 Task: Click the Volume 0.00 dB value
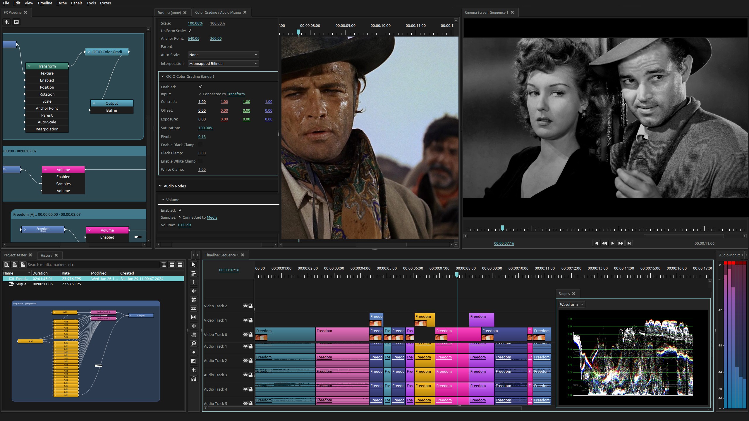click(185, 225)
